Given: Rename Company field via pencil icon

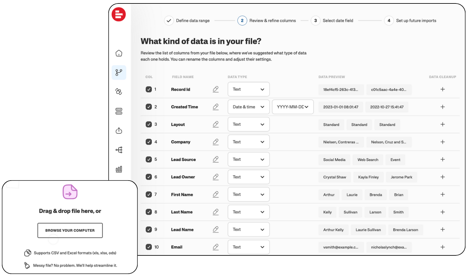Looking at the screenshot, I should [x=215, y=142].
